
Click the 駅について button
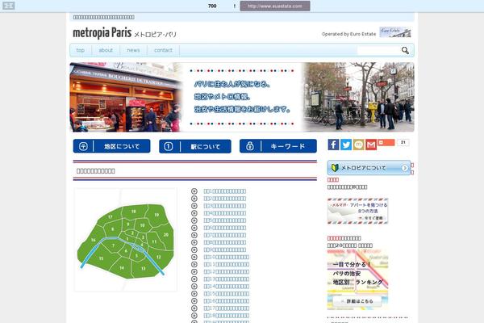(x=195, y=146)
